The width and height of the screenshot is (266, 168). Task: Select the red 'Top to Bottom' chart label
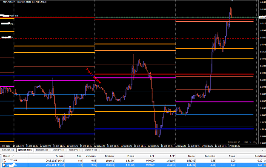tap(93, 75)
